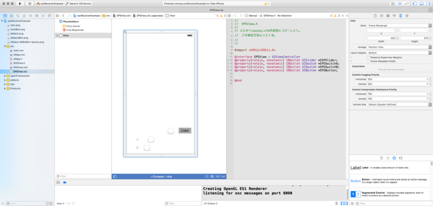This screenshot has width=433, height=206.
Task: Clear the console with trash icon
Action: pos(336,203)
